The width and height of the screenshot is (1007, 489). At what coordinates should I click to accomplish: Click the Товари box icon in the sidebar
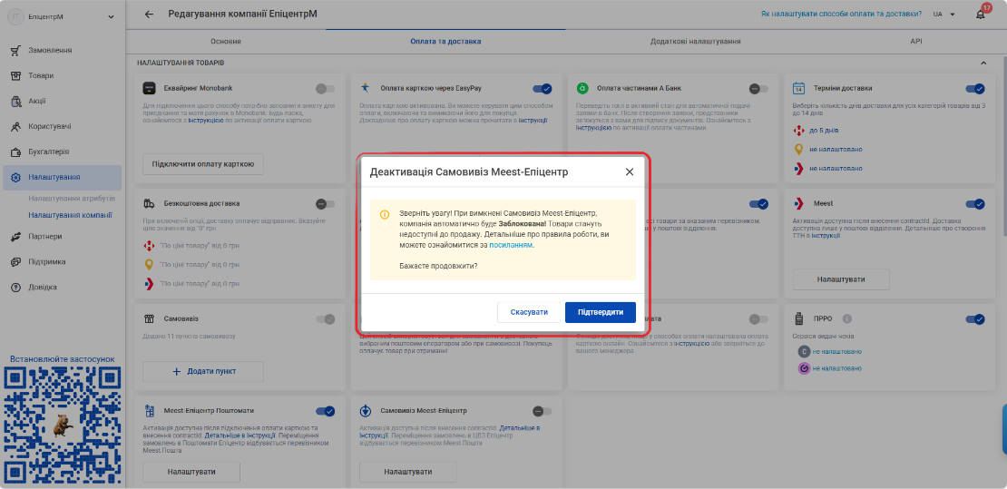[16, 75]
